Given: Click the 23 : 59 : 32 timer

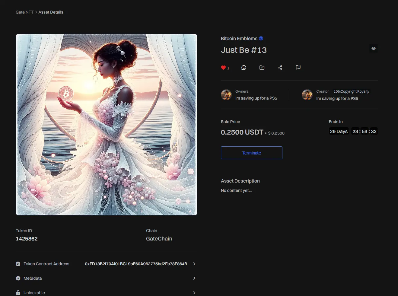Looking at the screenshot, I should (365, 131).
